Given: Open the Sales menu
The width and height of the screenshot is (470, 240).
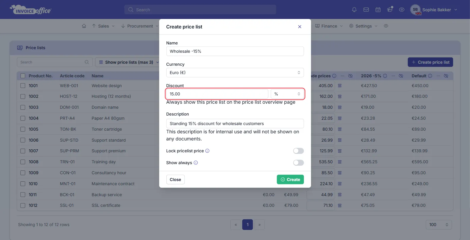Looking at the screenshot, I should [103, 26].
